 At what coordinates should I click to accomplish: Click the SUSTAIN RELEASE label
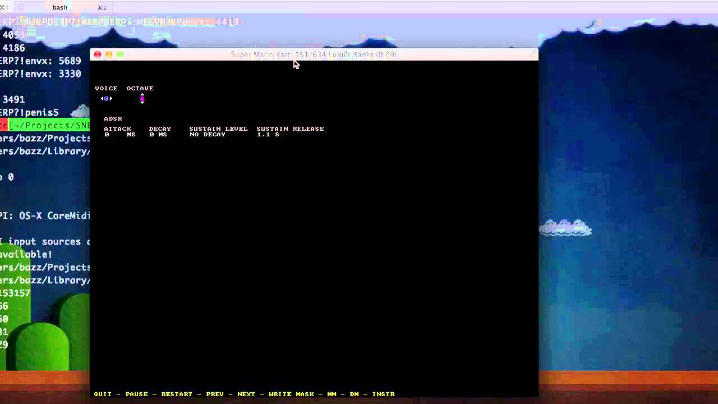(x=290, y=128)
